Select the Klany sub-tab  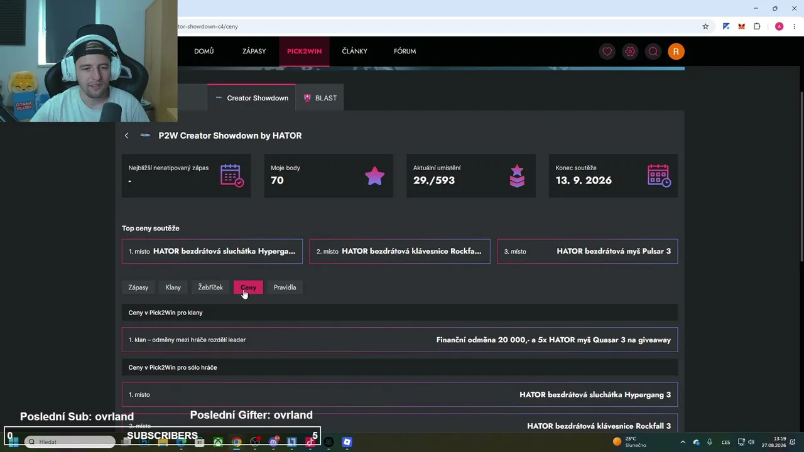[x=173, y=288]
